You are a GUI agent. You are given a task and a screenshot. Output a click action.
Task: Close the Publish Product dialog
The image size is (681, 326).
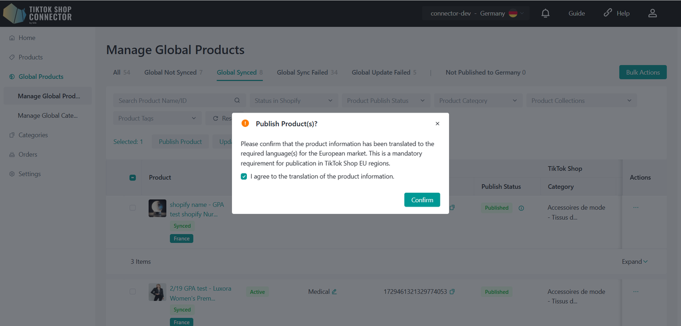coord(437,124)
